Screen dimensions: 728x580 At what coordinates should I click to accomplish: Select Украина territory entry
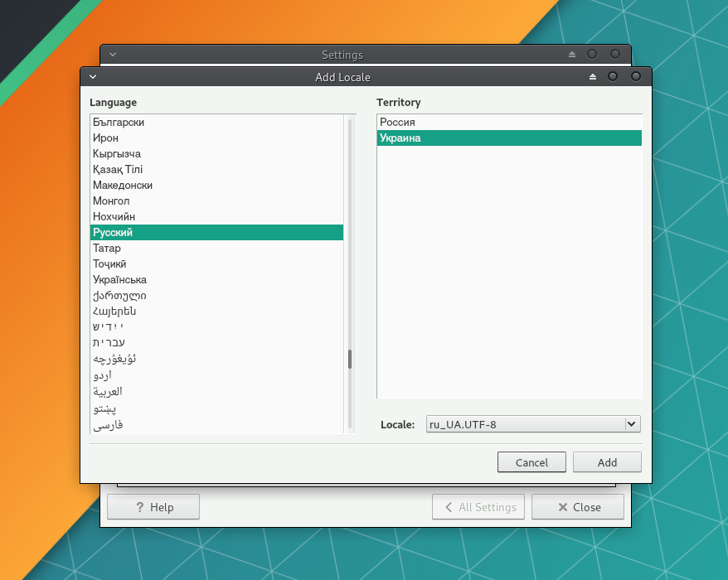[x=400, y=138]
